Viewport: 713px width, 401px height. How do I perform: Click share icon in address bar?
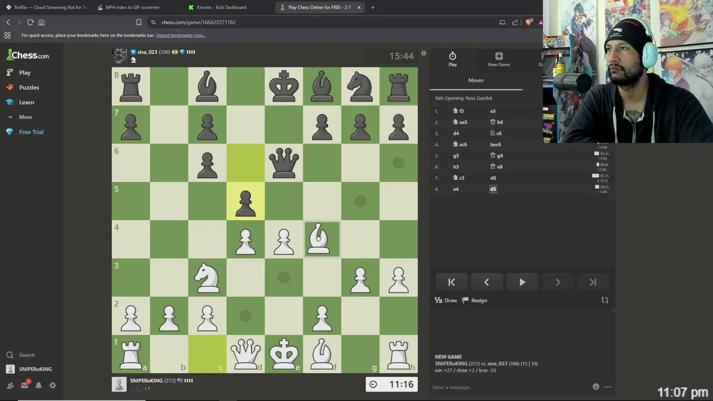click(515, 22)
